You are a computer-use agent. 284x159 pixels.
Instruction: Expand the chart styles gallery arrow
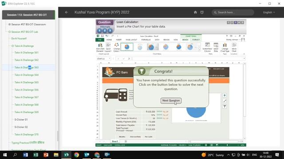pyautogui.click(x=200, y=50)
